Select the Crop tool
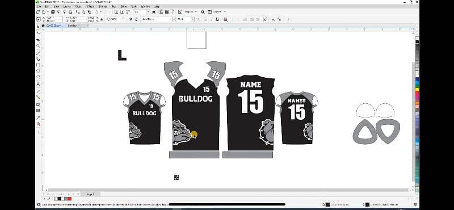 tap(38, 40)
